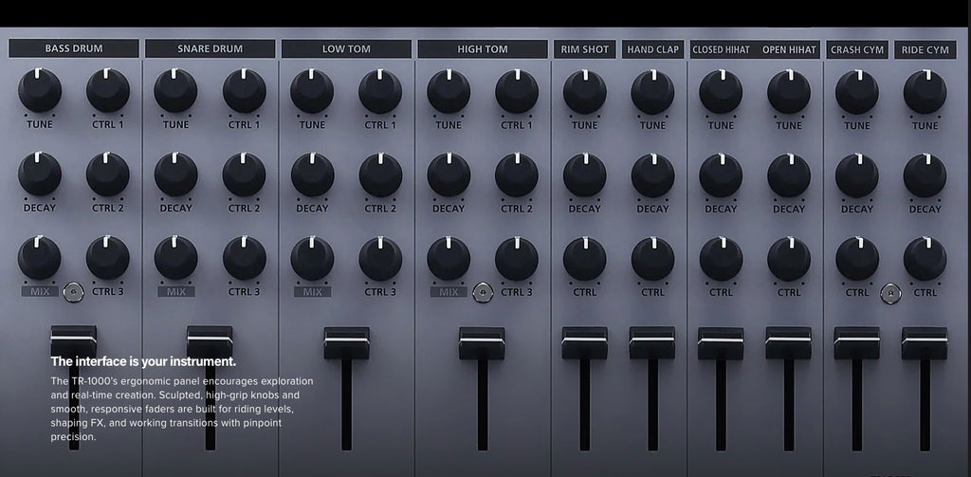
Task: Click the OPEN HIHAT label
Action: (789, 49)
